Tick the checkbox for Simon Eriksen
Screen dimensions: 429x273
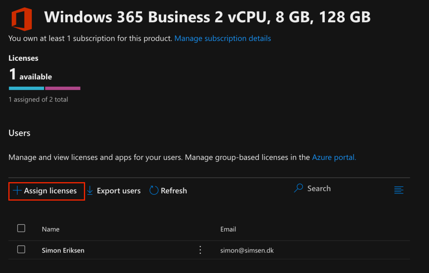[x=21, y=250]
